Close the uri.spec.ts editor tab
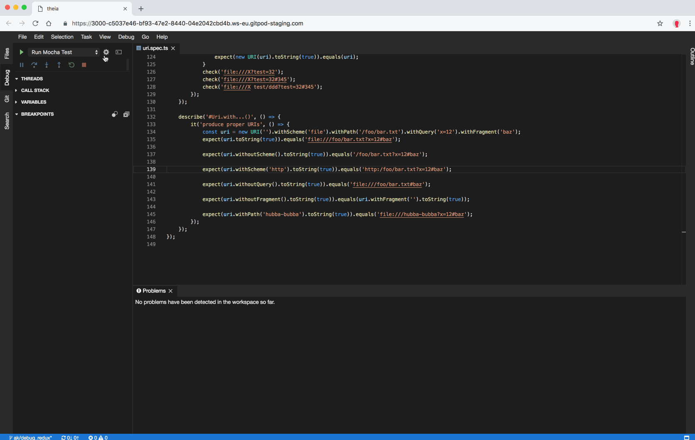 [173, 48]
